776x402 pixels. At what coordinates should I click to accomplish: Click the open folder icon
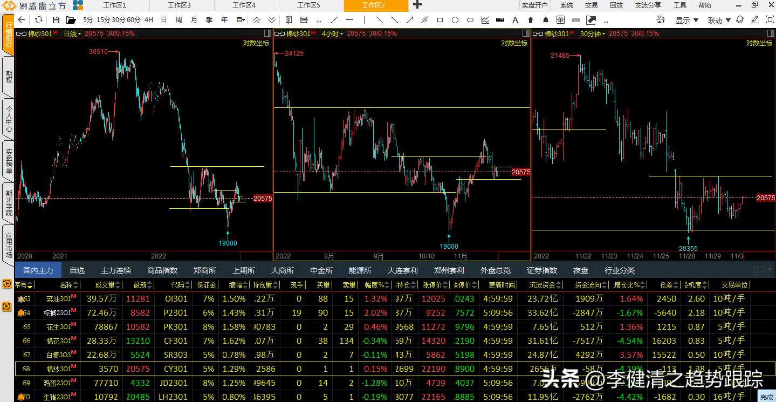[x=71, y=20]
